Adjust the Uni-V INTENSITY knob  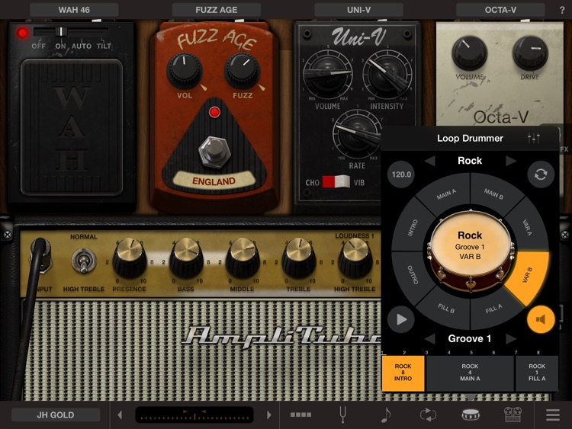point(387,75)
